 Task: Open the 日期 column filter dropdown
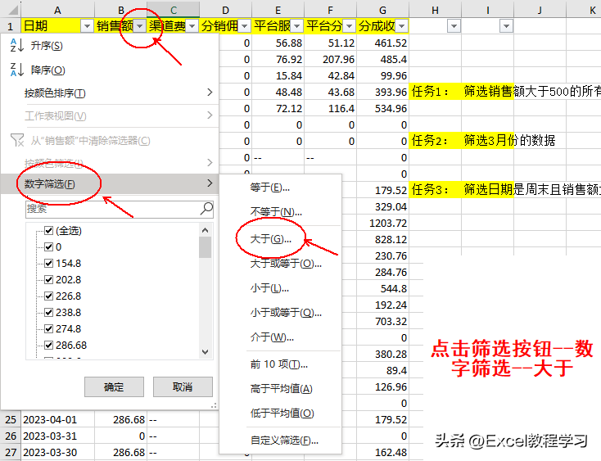click(88, 26)
